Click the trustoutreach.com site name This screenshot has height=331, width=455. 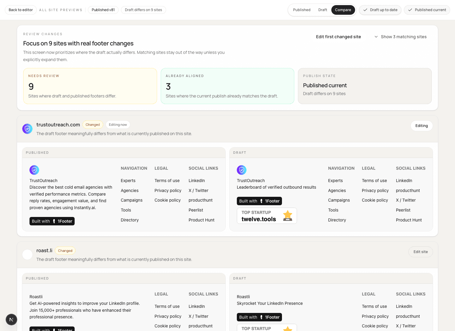click(x=58, y=125)
